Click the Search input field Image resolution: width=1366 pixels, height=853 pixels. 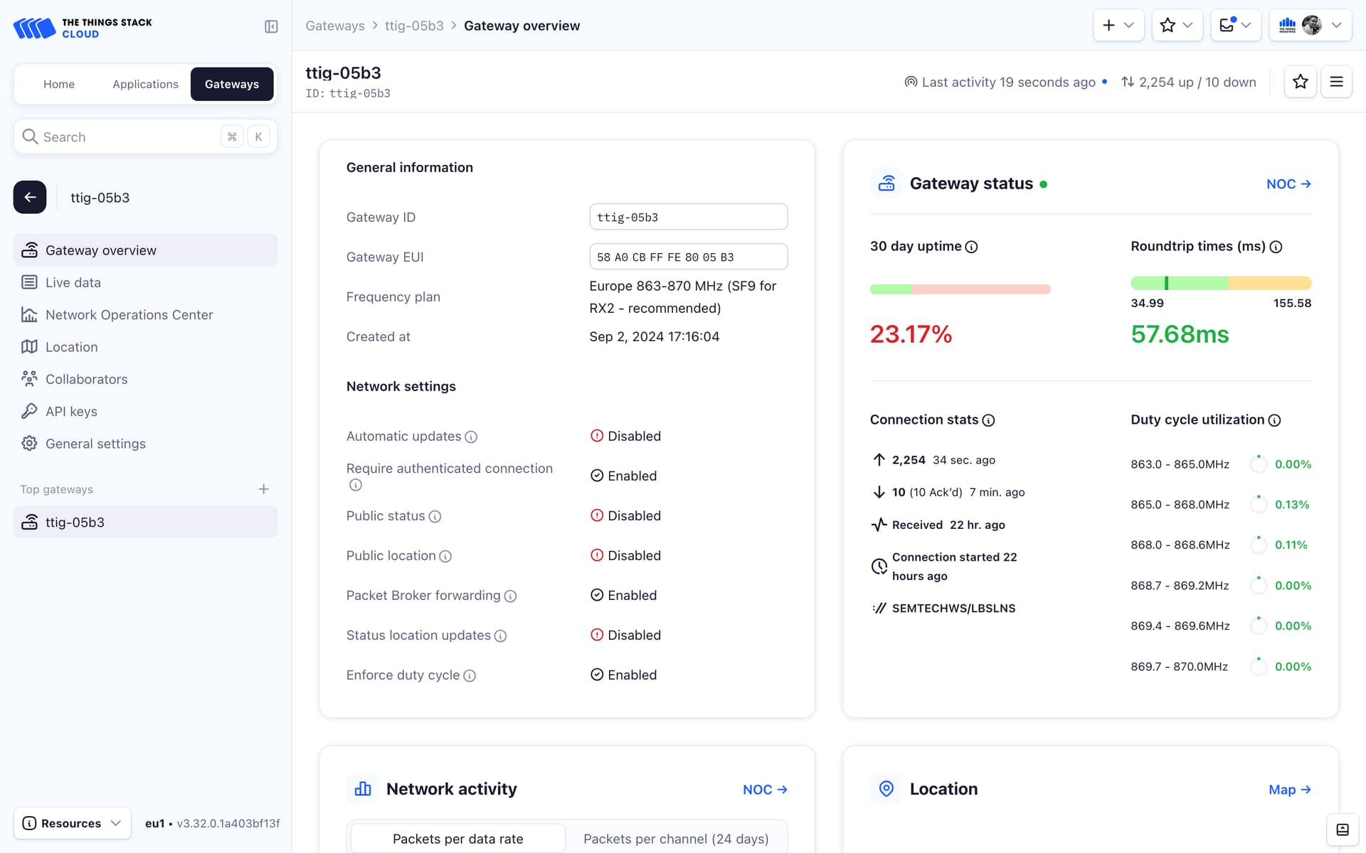click(146, 136)
